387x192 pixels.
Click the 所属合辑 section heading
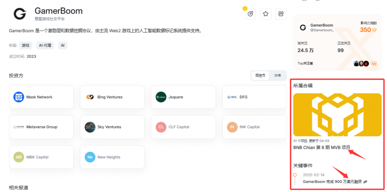pyautogui.click(x=303, y=86)
